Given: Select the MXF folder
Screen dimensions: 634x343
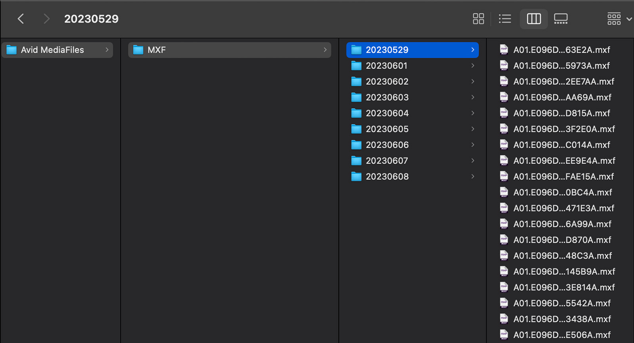Looking at the screenshot, I should point(229,50).
